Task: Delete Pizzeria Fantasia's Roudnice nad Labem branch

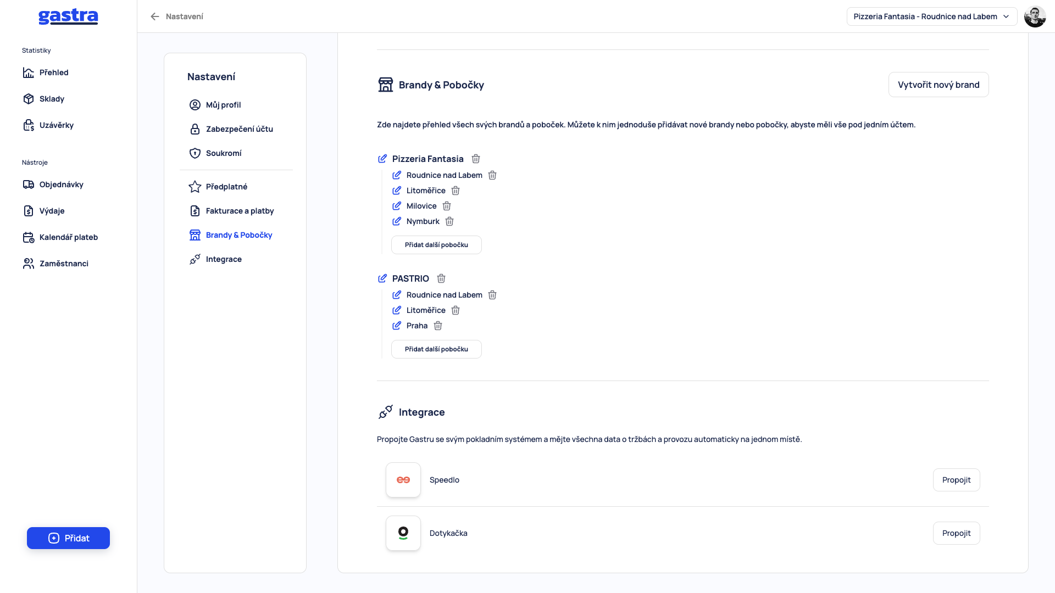Action: click(492, 175)
